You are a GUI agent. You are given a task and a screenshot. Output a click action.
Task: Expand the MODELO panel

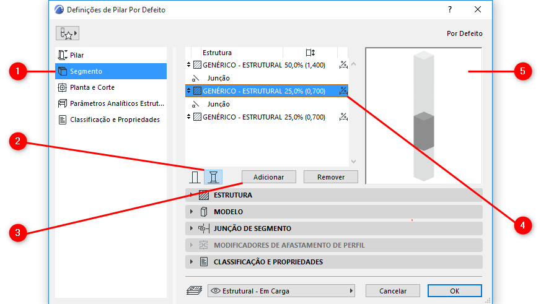coord(333,212)
